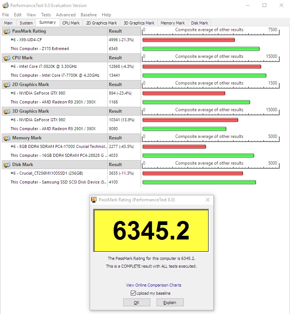The height and width of the screenshot is (314, 290).
Task: Select row #6 - Crucial_CT256MX100SSD1
Action: point(54,173)
